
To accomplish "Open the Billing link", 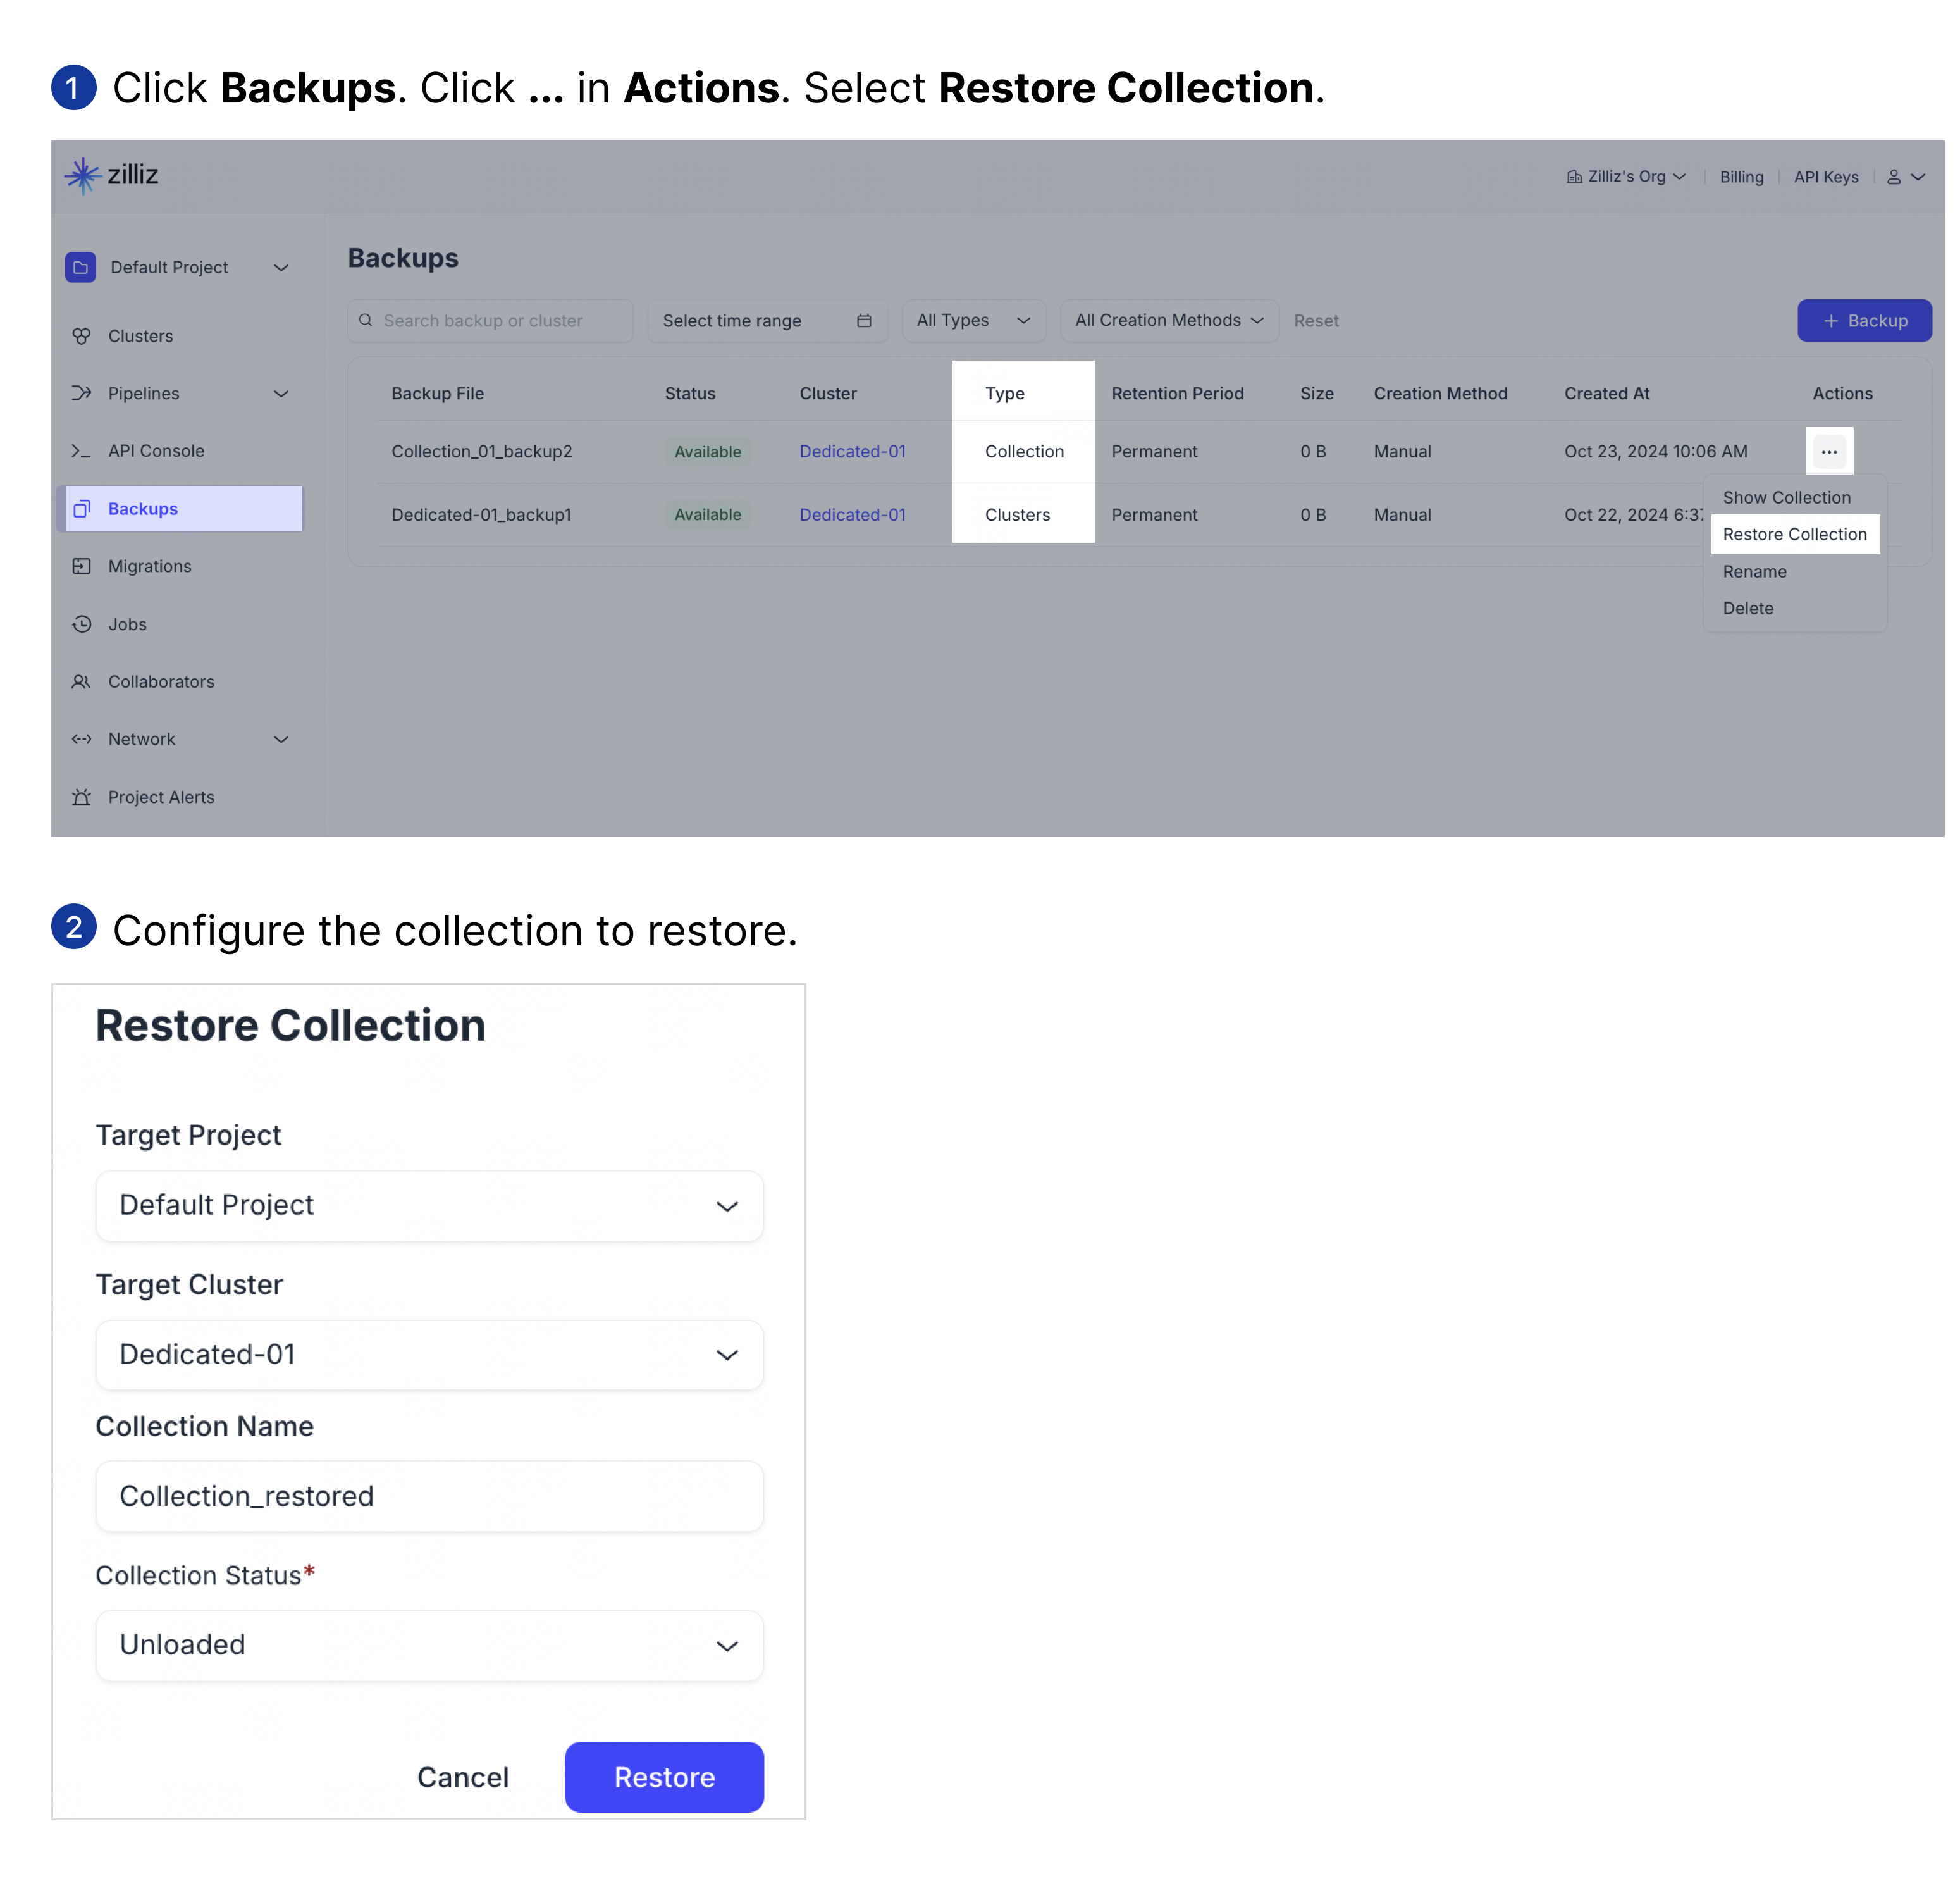I will 1741,177.
